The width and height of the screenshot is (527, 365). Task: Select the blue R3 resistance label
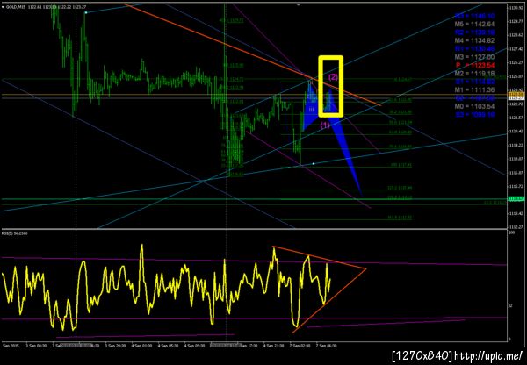(x=474, y=16)
